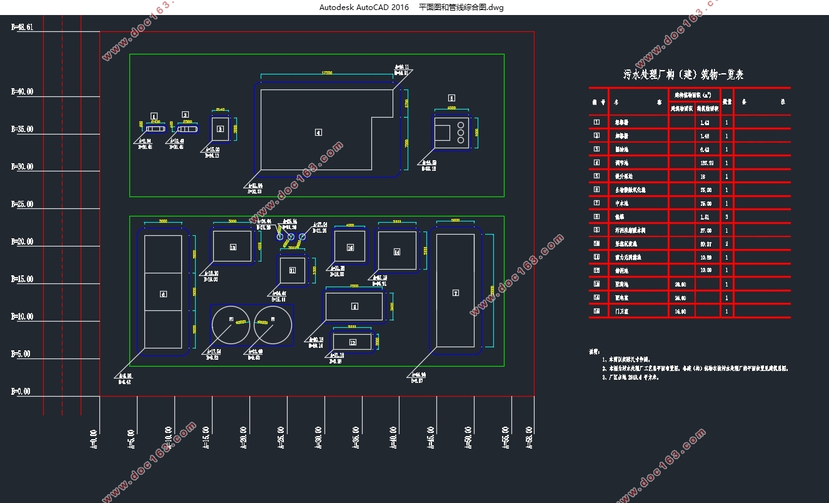Viewport: 829px width, 503px height.
Task: Click the B=25.00 grid label
Action: pos(22,205)
